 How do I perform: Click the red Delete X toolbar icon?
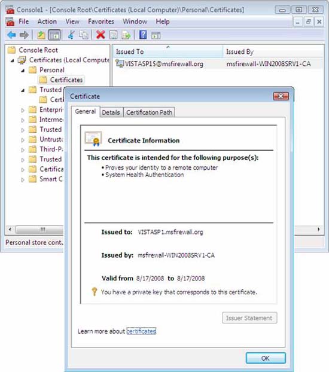pos(100,35)
